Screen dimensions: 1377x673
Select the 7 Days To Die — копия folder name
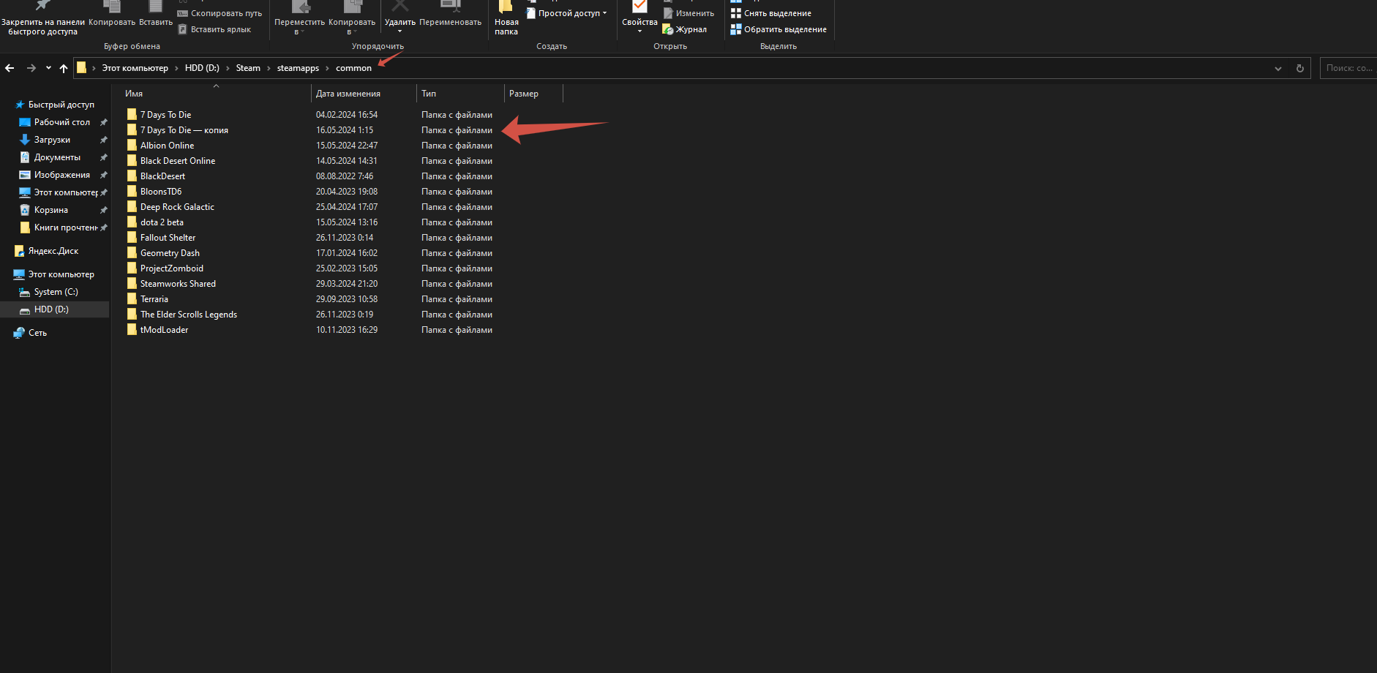[184, 130]
